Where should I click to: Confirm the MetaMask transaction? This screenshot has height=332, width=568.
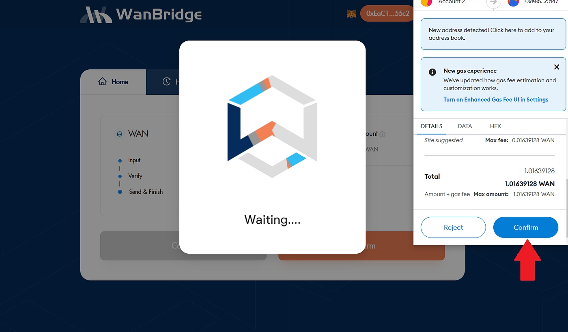click(x=526, y=227)
